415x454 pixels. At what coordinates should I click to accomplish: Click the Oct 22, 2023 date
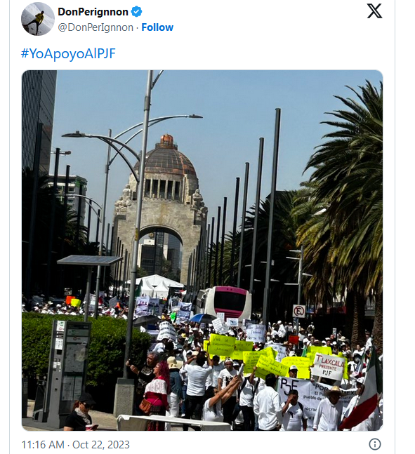pos(101,444)
